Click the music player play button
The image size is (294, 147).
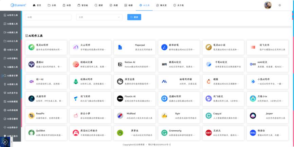coord(5,142)
